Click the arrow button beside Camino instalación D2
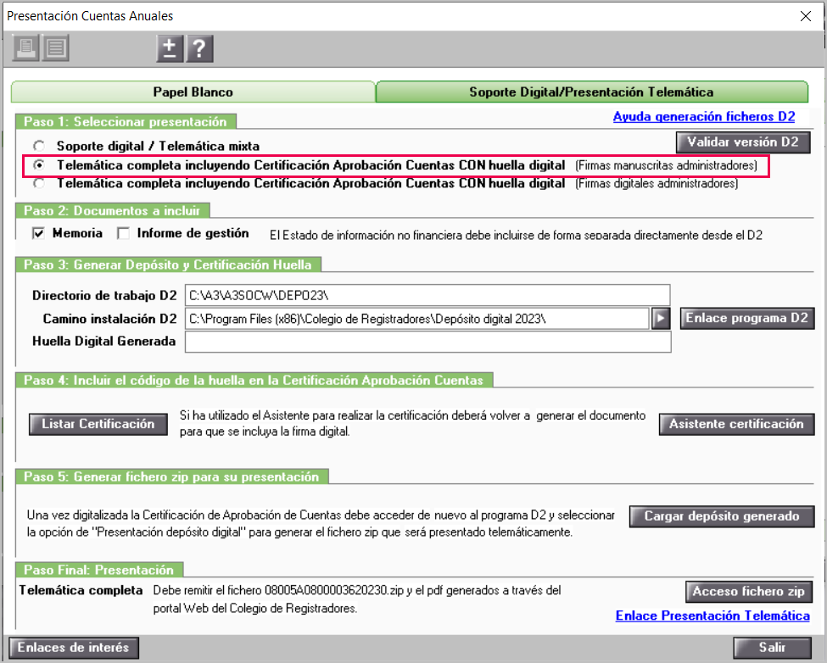The image size is (827, 663). (x=661, y=318)
